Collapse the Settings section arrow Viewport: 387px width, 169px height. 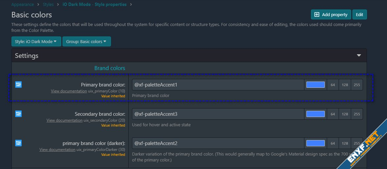(x=359, y=56)
